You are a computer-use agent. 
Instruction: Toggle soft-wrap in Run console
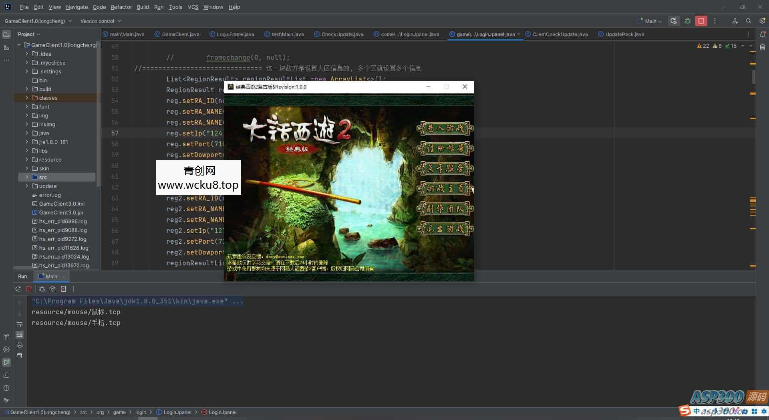click(20, 324)
